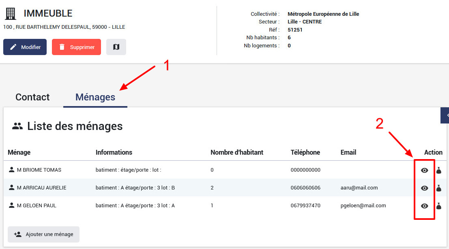Click the trash bag icon for GELOEN PAUL
Viewport: 449px width, 249px height.
point(438,206)
